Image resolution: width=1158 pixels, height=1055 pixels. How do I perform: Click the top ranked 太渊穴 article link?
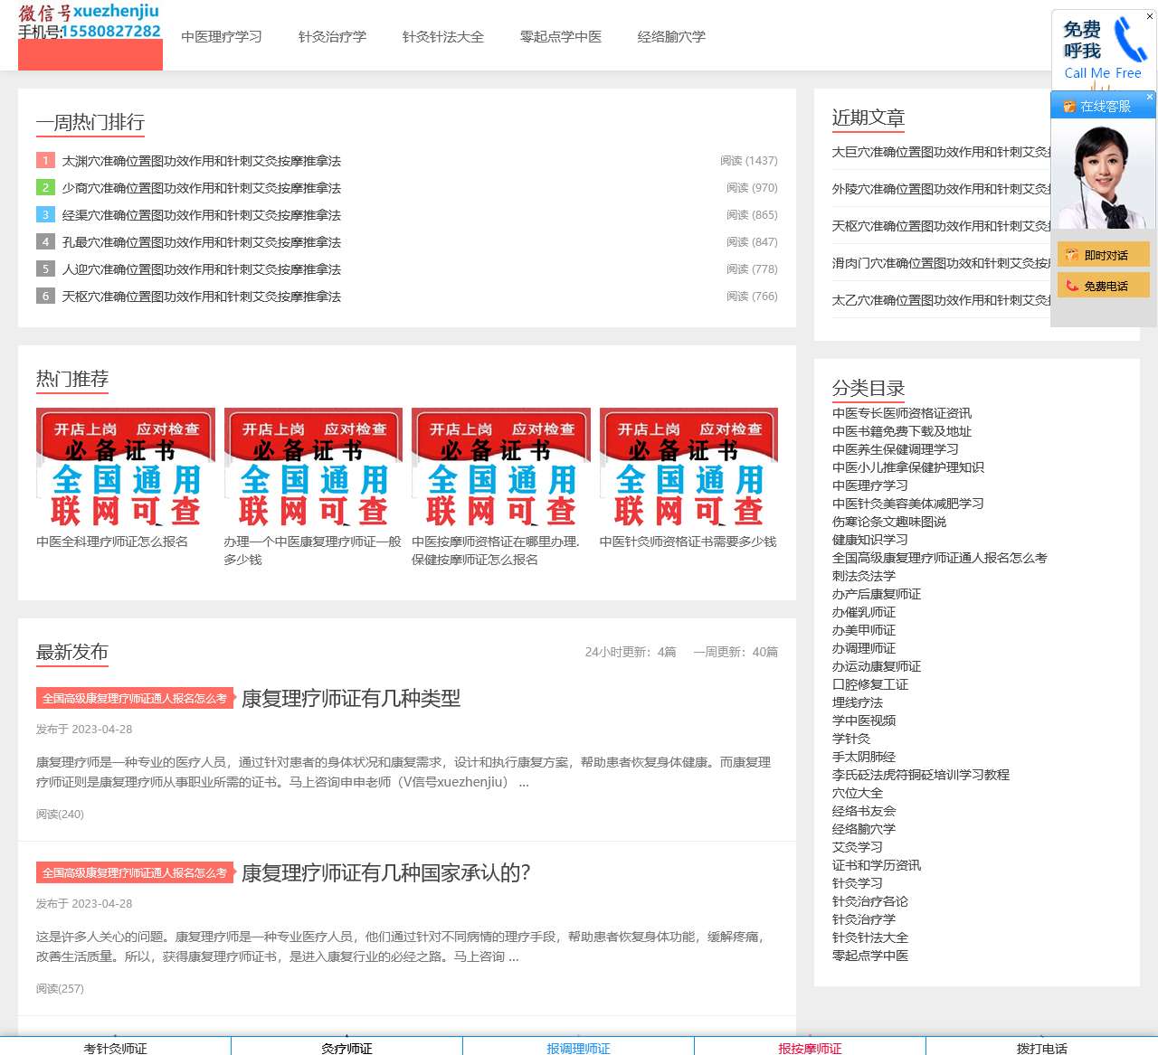click(201, 160)
